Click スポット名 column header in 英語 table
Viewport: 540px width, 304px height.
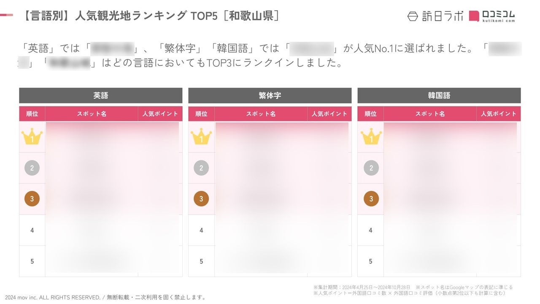(x=92, y=114)
